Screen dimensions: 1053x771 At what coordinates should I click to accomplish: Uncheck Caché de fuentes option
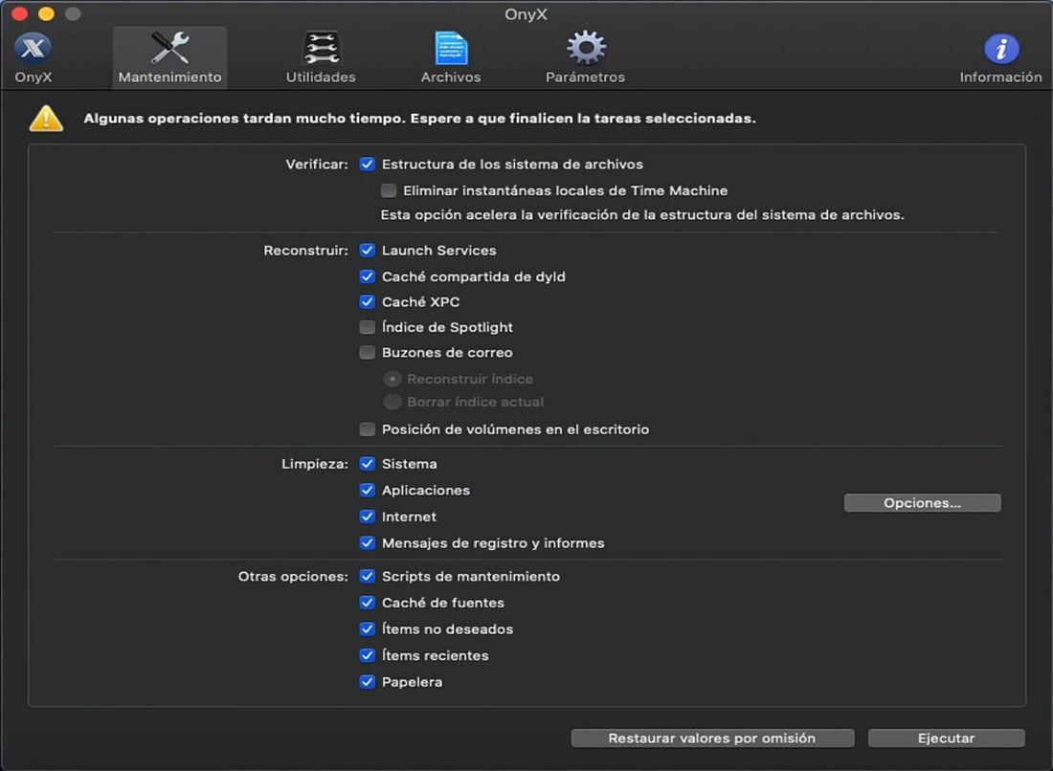[368, 603]
